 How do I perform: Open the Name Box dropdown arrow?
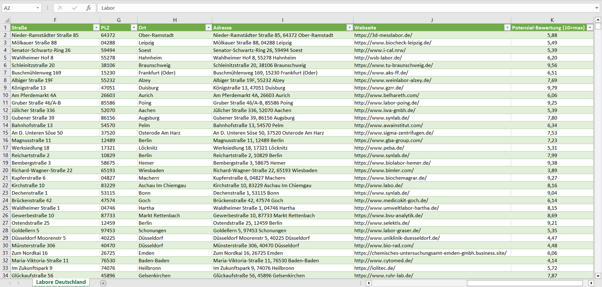[x=37, y=8]
